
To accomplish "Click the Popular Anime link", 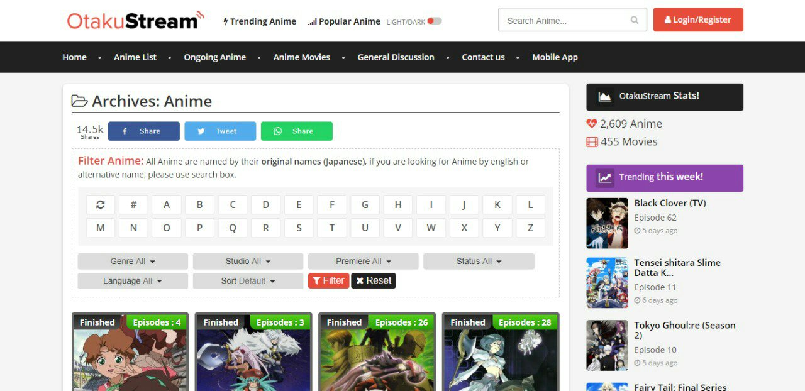I will tap(344, 21).
